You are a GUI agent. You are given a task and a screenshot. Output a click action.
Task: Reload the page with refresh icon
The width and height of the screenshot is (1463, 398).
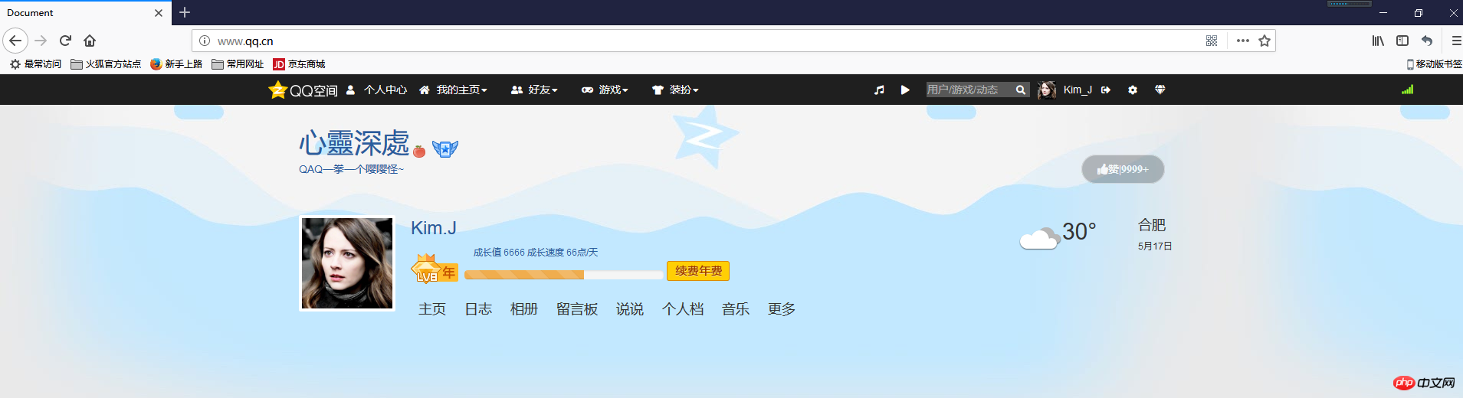pos(65,41)
